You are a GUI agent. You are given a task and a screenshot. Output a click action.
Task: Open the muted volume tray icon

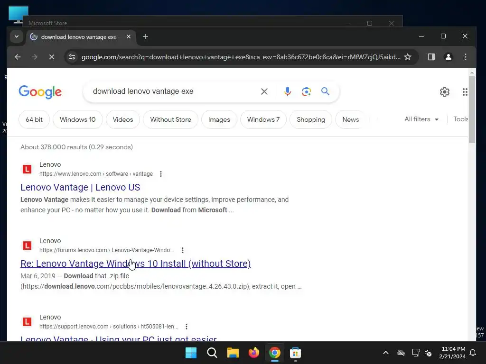pos(428,353)
